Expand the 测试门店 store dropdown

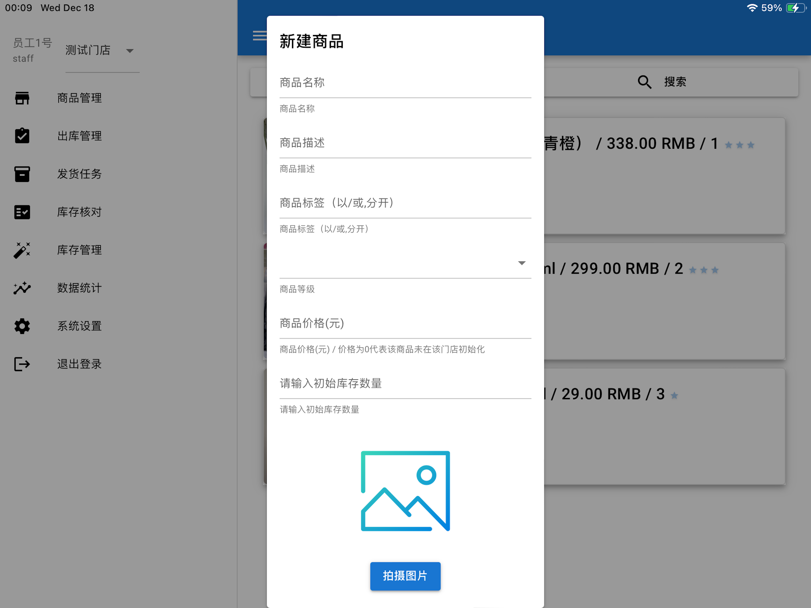102,51
